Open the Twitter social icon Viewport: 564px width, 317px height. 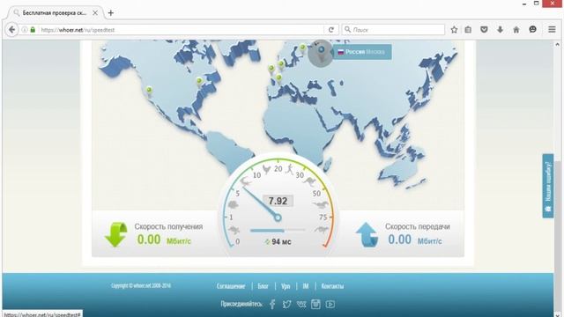click(x=286, y=305)
